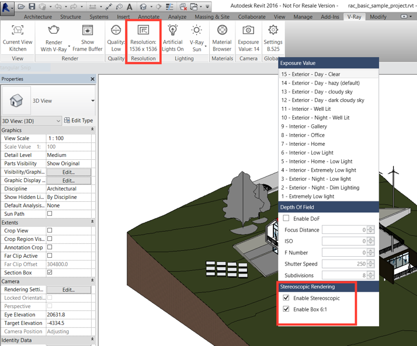Click Show Frame Buffer icon

(x=88, y=30)
